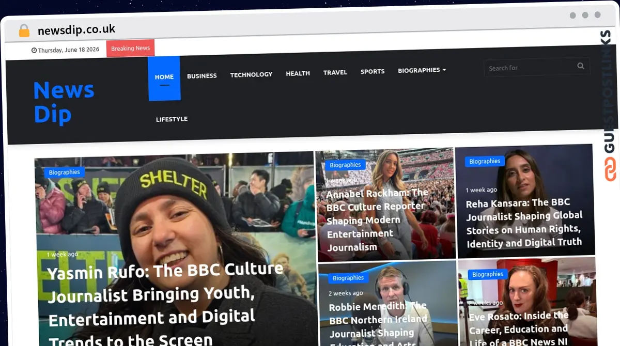620x346 pixels.
Task: Click Biographies tag on Yasmin Rufo card
Action: (64, 172)
